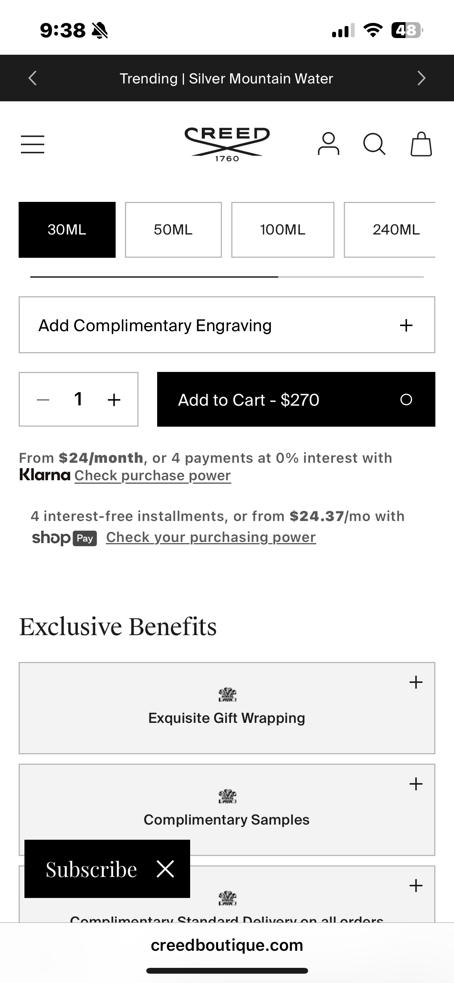Viewport: 454px width, 983px height.
Task: Open the shopping bag icon
Action: point(421,144)
